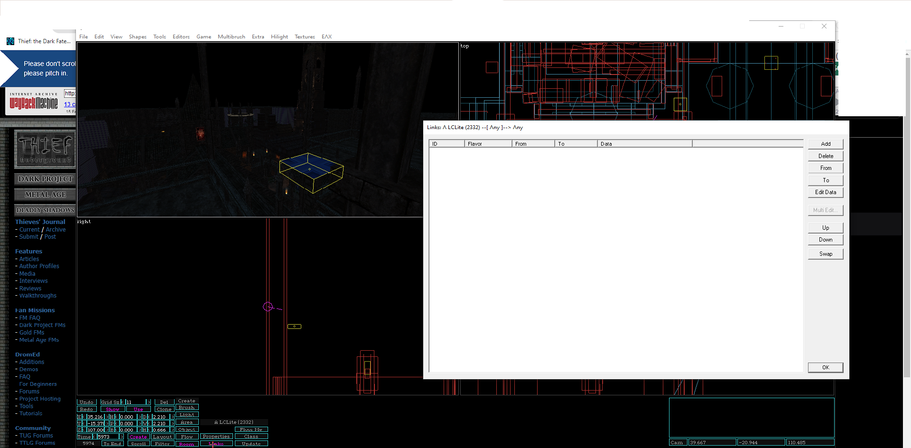The height and width of the screenshot is (448, 911).
Task: Click Add in the Links dialog
Action: [826, 144]
